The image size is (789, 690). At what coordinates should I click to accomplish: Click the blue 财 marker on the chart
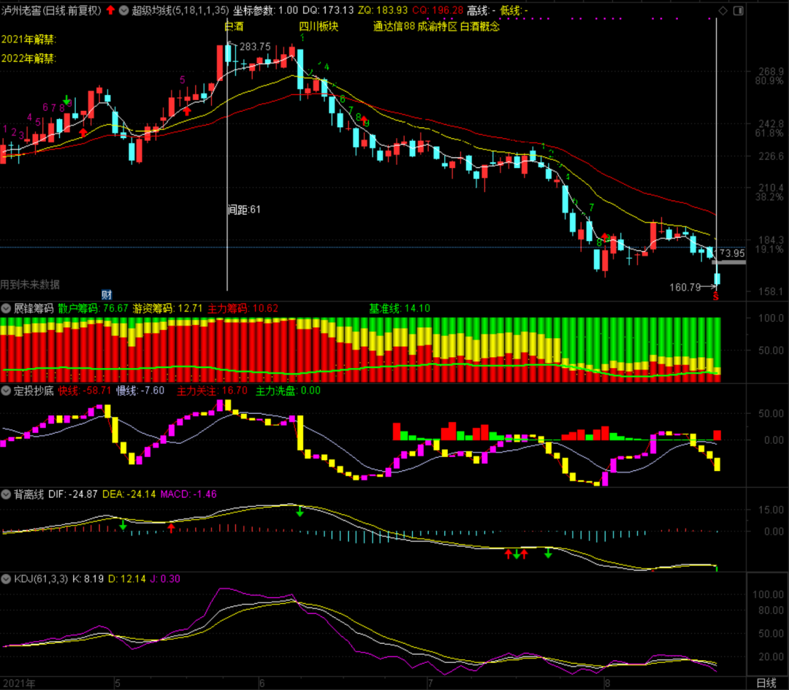(x=106, y=295)
